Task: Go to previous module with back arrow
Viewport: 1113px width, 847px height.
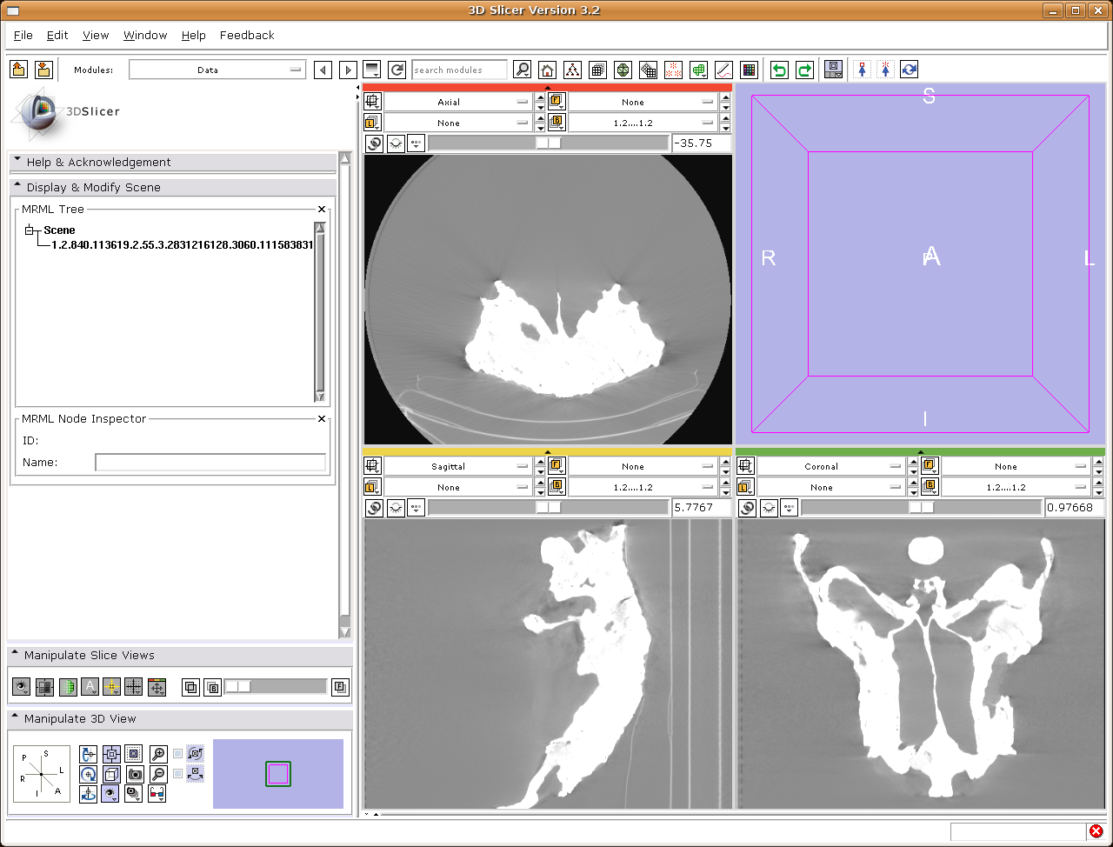Action: (323, 70)
